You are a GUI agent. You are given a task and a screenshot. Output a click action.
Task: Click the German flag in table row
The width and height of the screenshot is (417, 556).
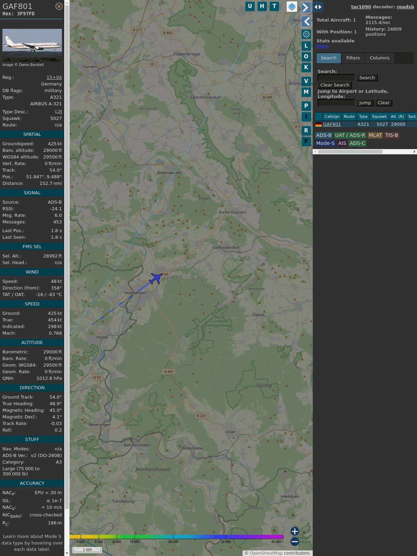319,124
